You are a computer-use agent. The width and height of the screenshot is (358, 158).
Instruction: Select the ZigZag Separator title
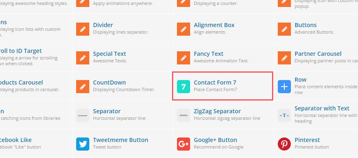coord(217,111)
